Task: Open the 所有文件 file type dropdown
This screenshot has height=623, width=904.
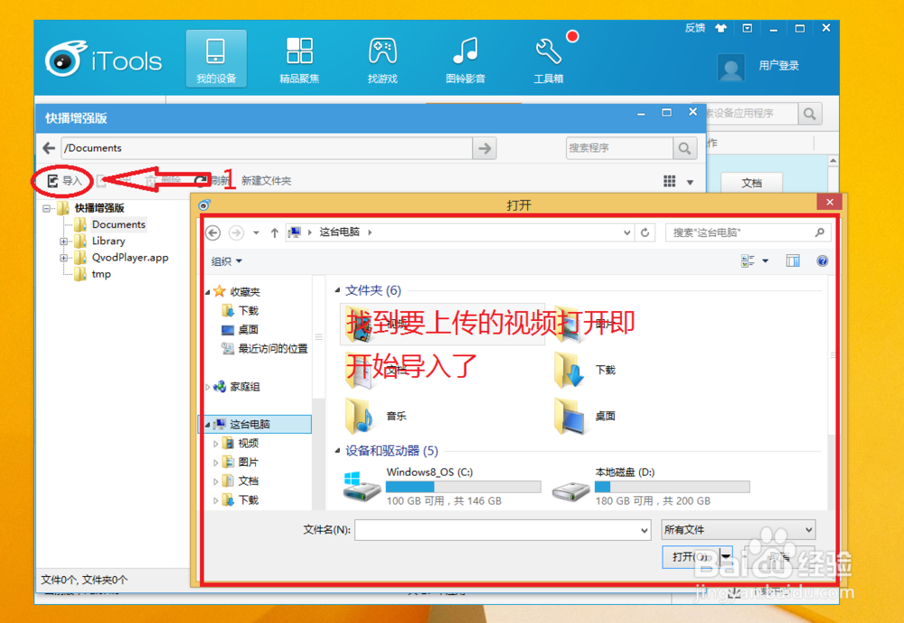Action: click(738, 529)
